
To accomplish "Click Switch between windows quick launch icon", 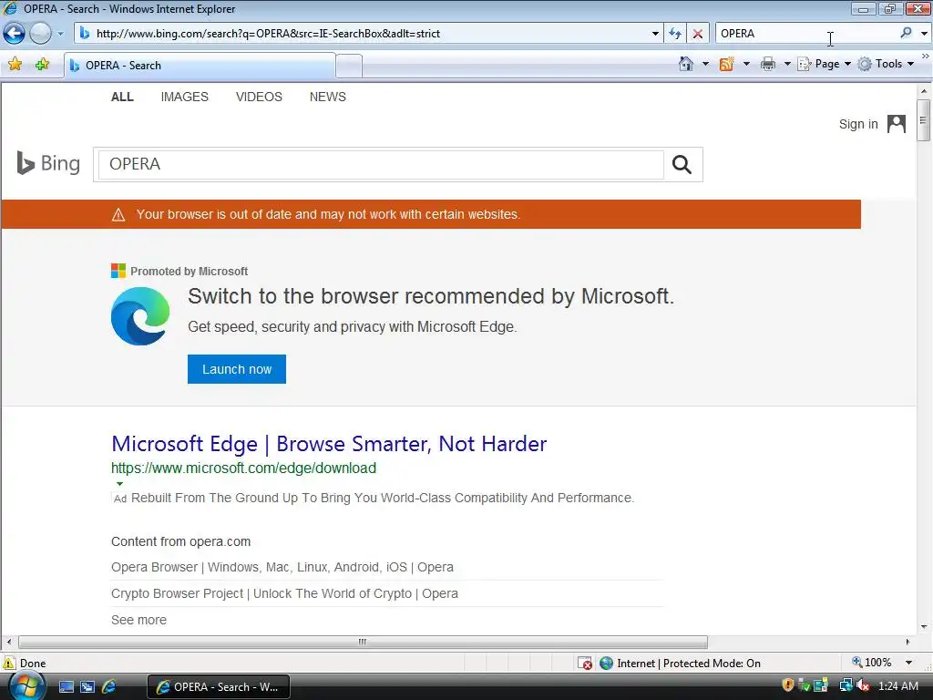I will point(87,687).
